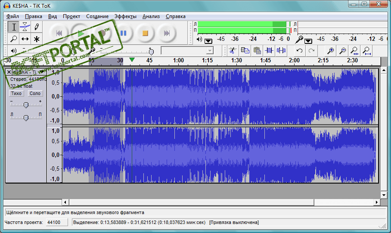Open the Проект menu
This screenshot has height=233, width=391.
71,16
